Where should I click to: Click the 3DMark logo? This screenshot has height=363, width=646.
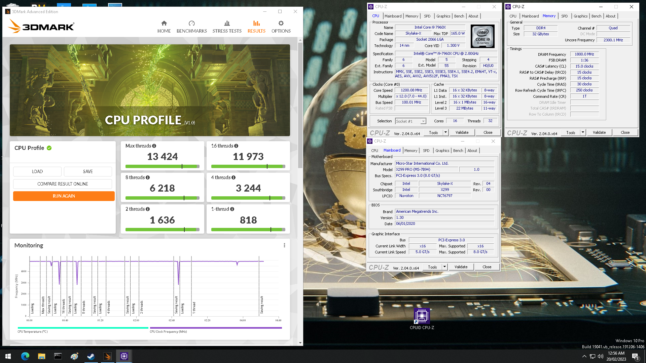point(41,26)
